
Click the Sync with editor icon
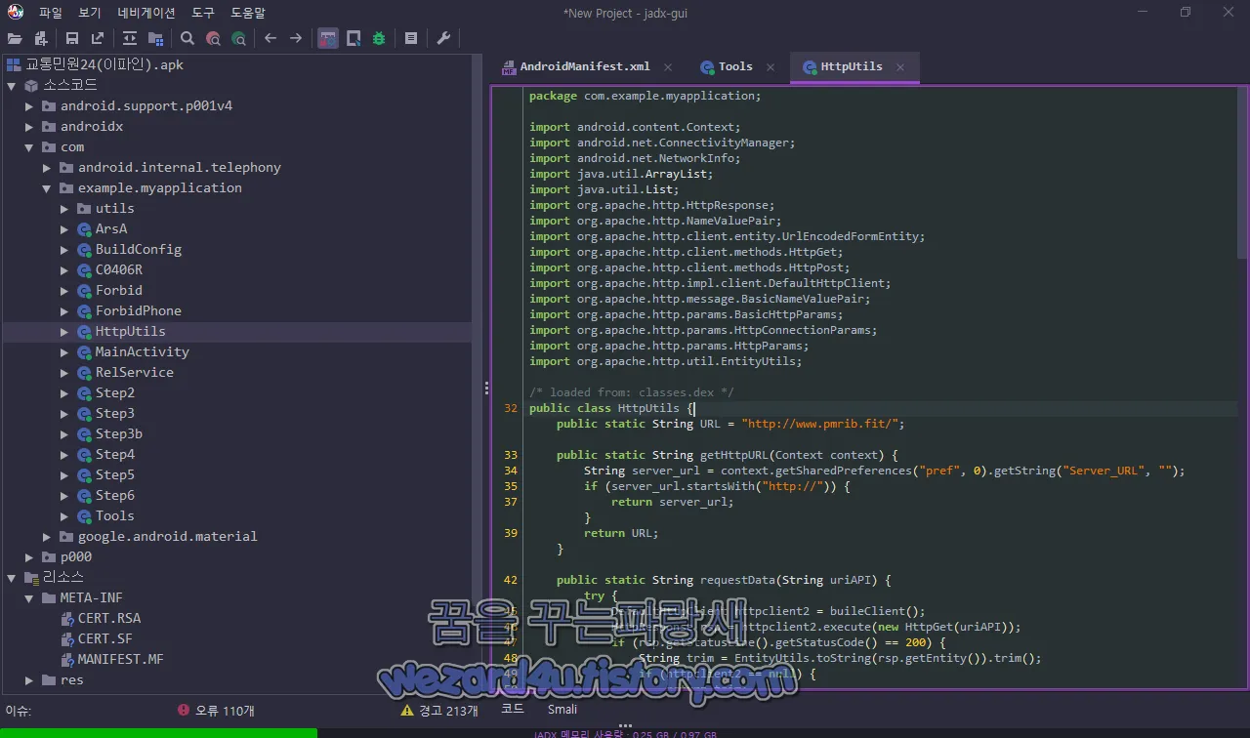(130, 39)
